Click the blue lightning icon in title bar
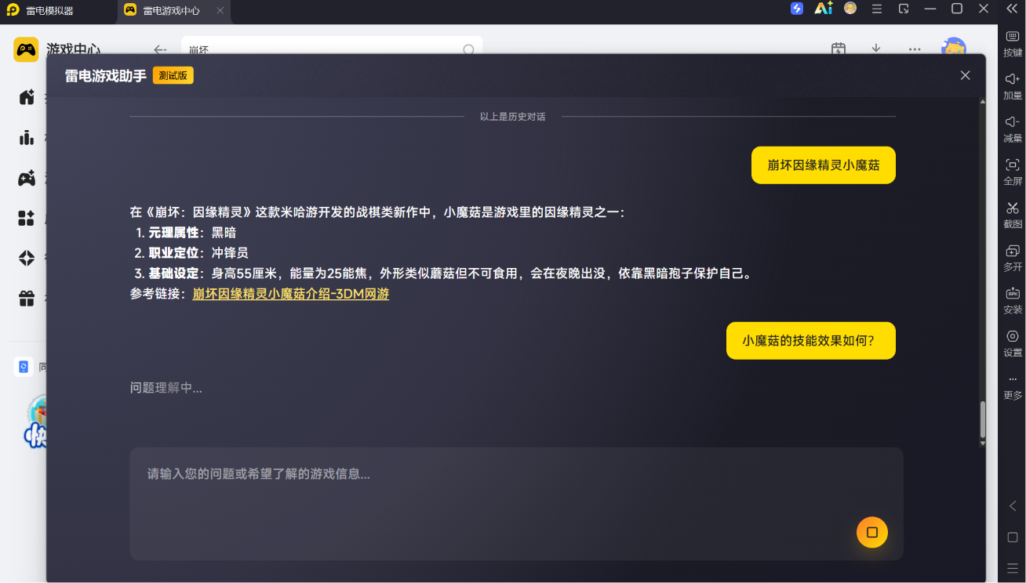The width and height of the screenshot is (1026, 583). click(797, 9)
